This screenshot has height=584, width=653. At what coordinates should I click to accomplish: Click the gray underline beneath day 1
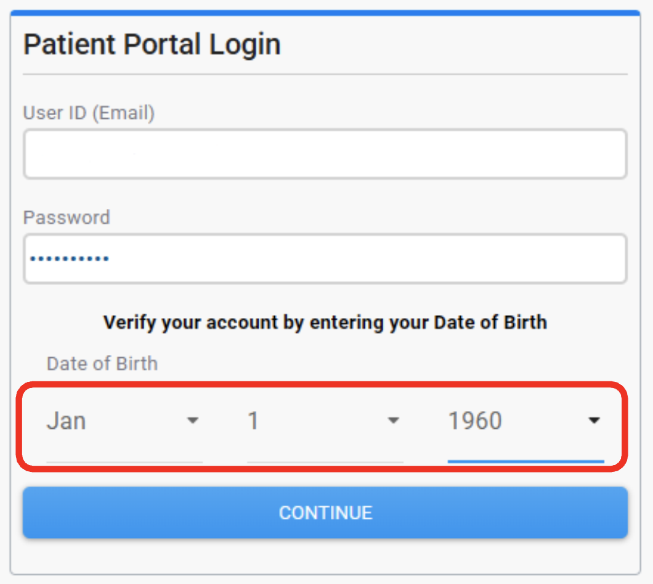(x=325, y=462)
